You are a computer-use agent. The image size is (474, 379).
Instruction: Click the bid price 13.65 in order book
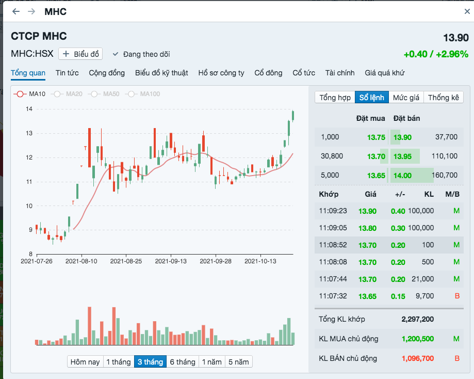pyautogui.click(x=376, y=176)
